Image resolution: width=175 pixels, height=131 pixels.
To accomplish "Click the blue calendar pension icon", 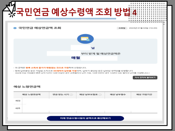I will [x=85, y=39].
